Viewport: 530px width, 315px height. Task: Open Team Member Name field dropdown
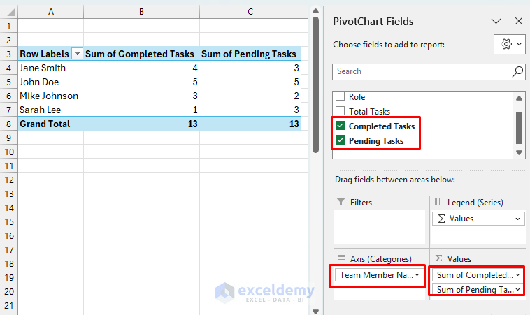(x=418, y=275)
